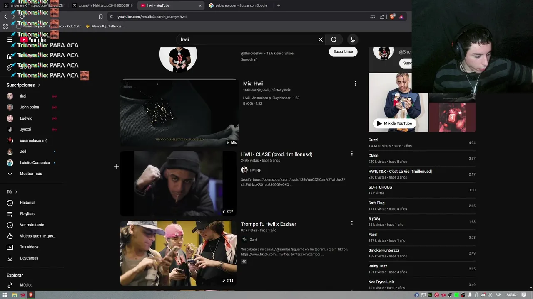Start voice search with the microphone

(x=353, y=39)
